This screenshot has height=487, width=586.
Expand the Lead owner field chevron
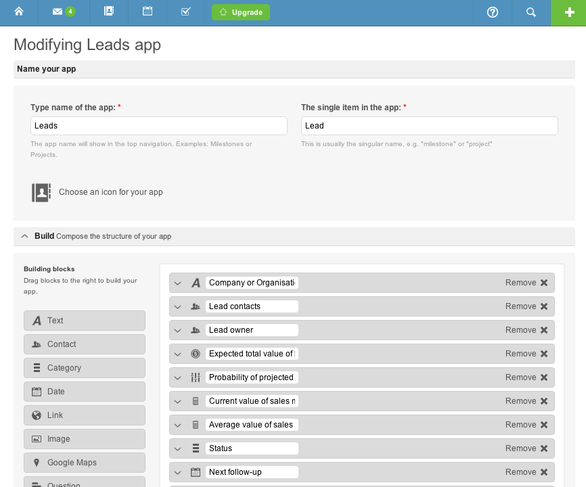click(178, 331)
